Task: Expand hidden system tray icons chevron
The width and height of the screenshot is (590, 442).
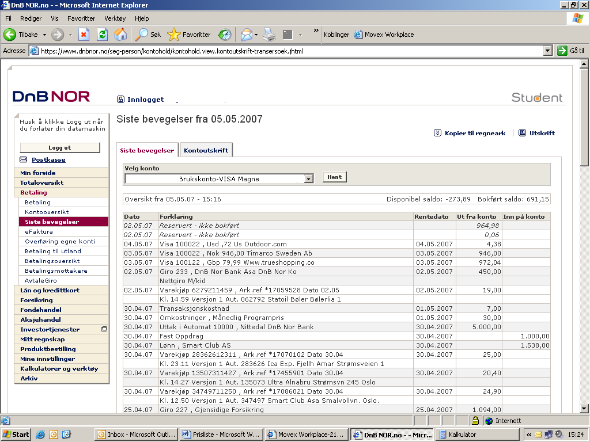Action: click(x=529, y=435)
